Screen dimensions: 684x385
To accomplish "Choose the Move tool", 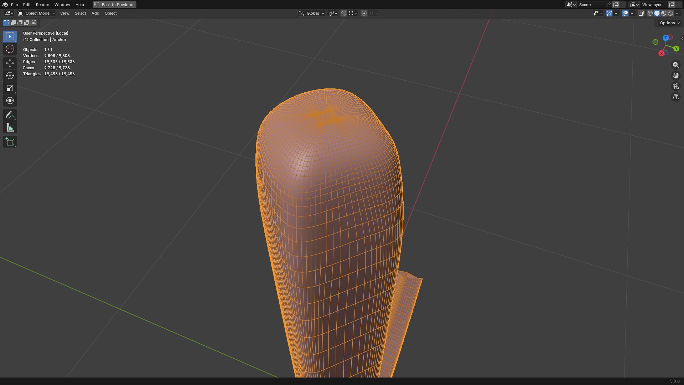I will [10, 63].
